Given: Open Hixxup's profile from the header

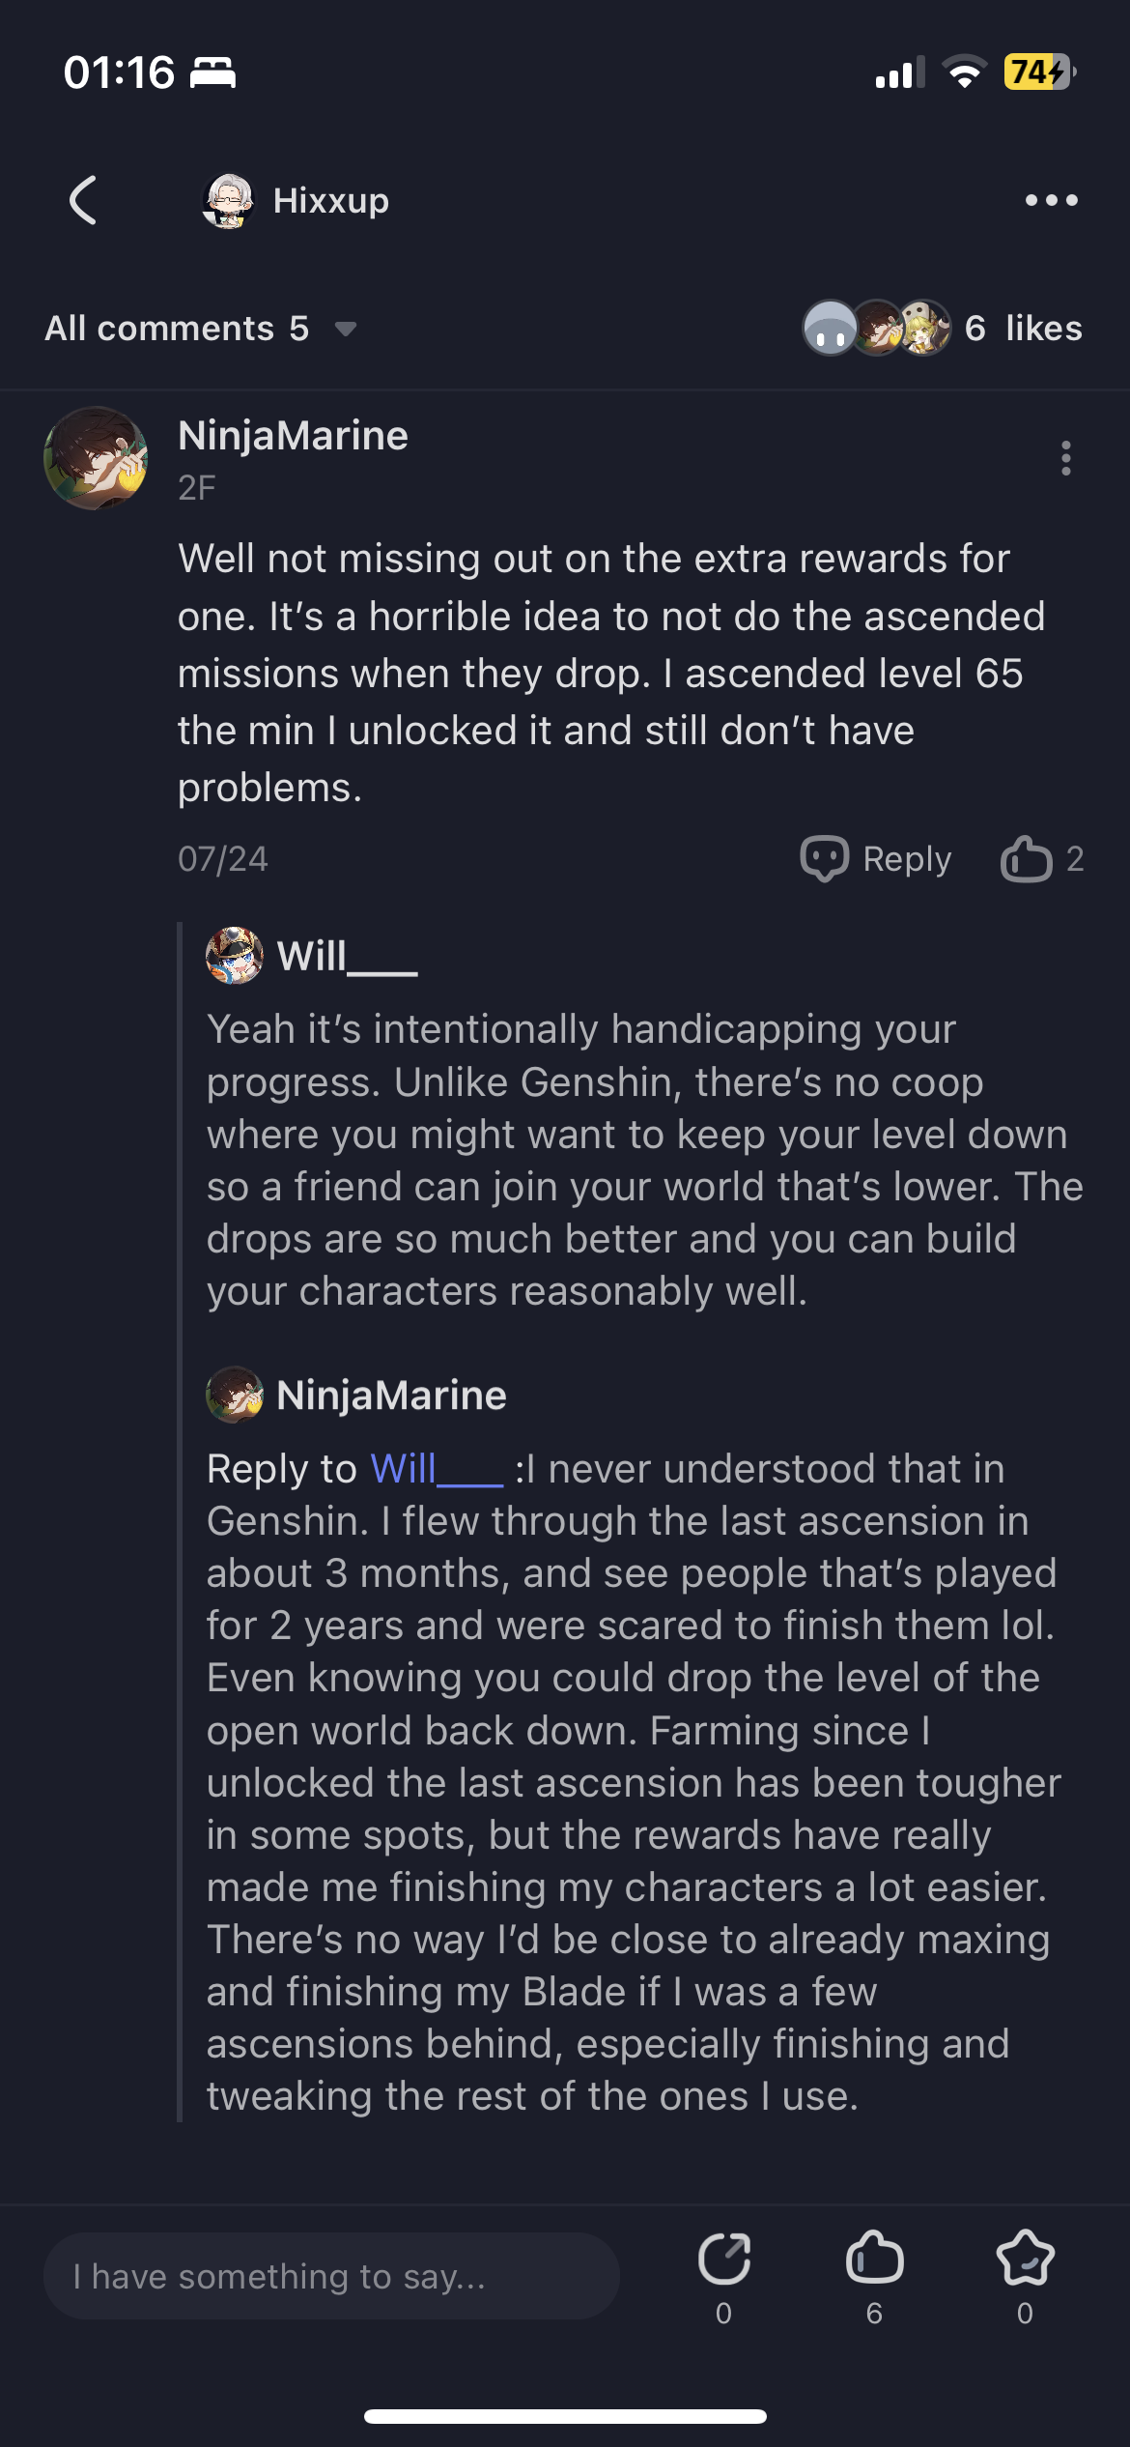Looking at the screenshot, I should click(296, 201).
